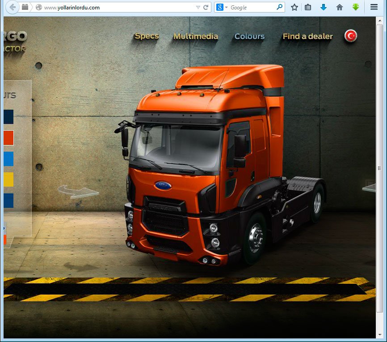Follow the Find a dealer link
387x342 pixels.
307,36
